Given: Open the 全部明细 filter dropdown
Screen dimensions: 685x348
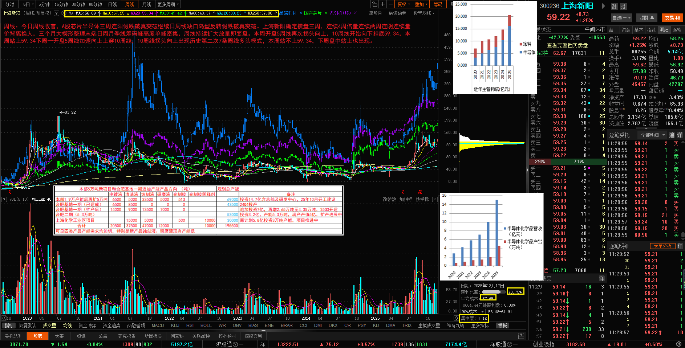Looking at the screenshot, I should pos(653,135).
